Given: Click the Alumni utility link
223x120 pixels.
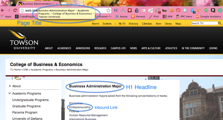Looking at the screenshot, I should point(95,23).
